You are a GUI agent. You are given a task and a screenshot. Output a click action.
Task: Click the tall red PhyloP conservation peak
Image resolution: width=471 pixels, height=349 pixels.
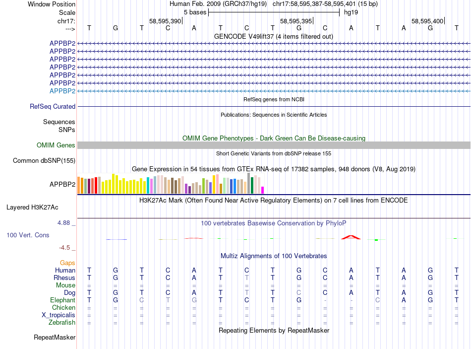point(351,237)
